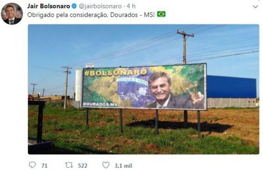The height and width of the screenshot is (170, 263).
Task: Click the DOURADOS-MS caption on the billboard
Action: pyautogui.click(x=100, y=104)
